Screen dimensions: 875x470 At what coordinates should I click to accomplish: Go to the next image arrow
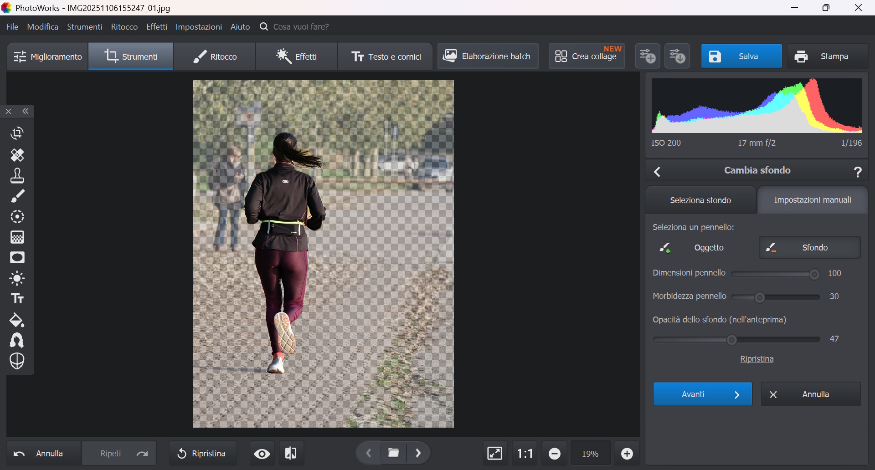click(x=418, y=453)
